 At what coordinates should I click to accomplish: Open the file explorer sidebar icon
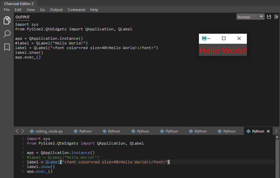point(7,21)
